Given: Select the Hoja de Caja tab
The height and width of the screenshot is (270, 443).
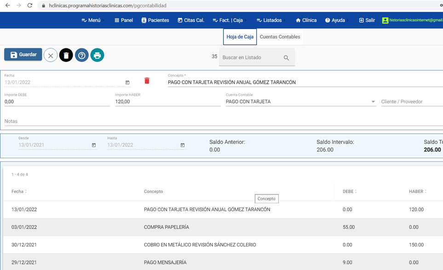Looking at the screenshot, I should tap(240, 37).
